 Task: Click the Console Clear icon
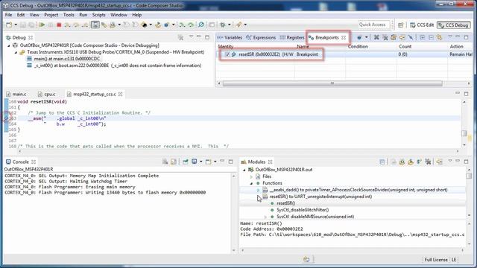[x=165, y=162]
